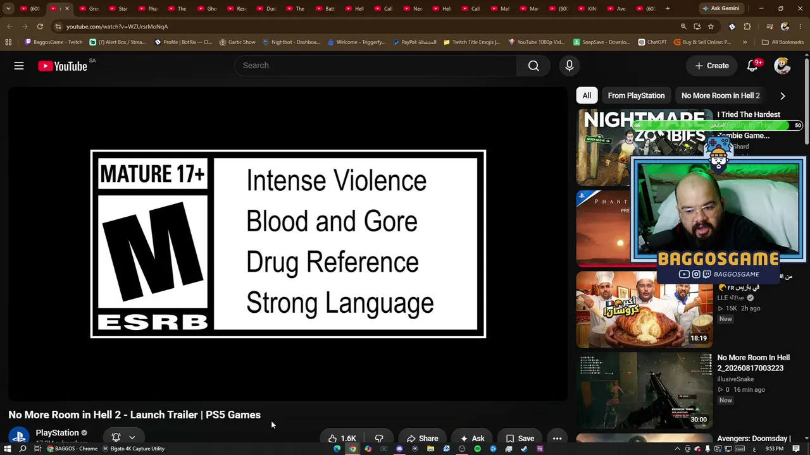Dislike the launch trailer video

379,438
